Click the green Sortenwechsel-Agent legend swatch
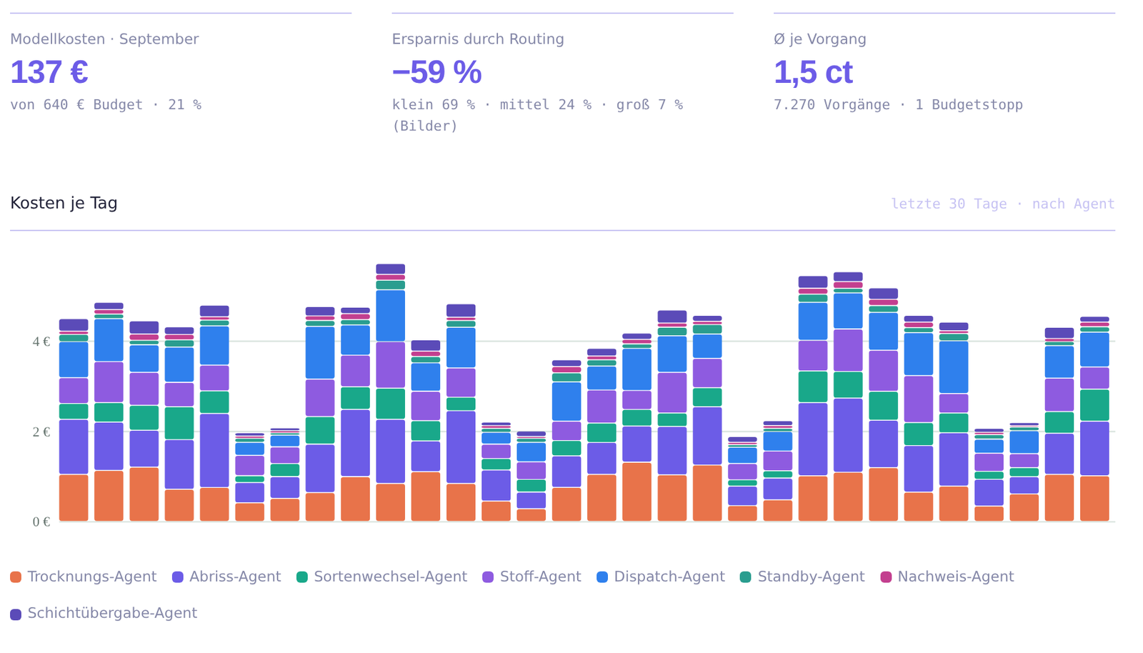Image resolution: width=1143 pixels, height=653 pixels. click(x=302, y=577)
